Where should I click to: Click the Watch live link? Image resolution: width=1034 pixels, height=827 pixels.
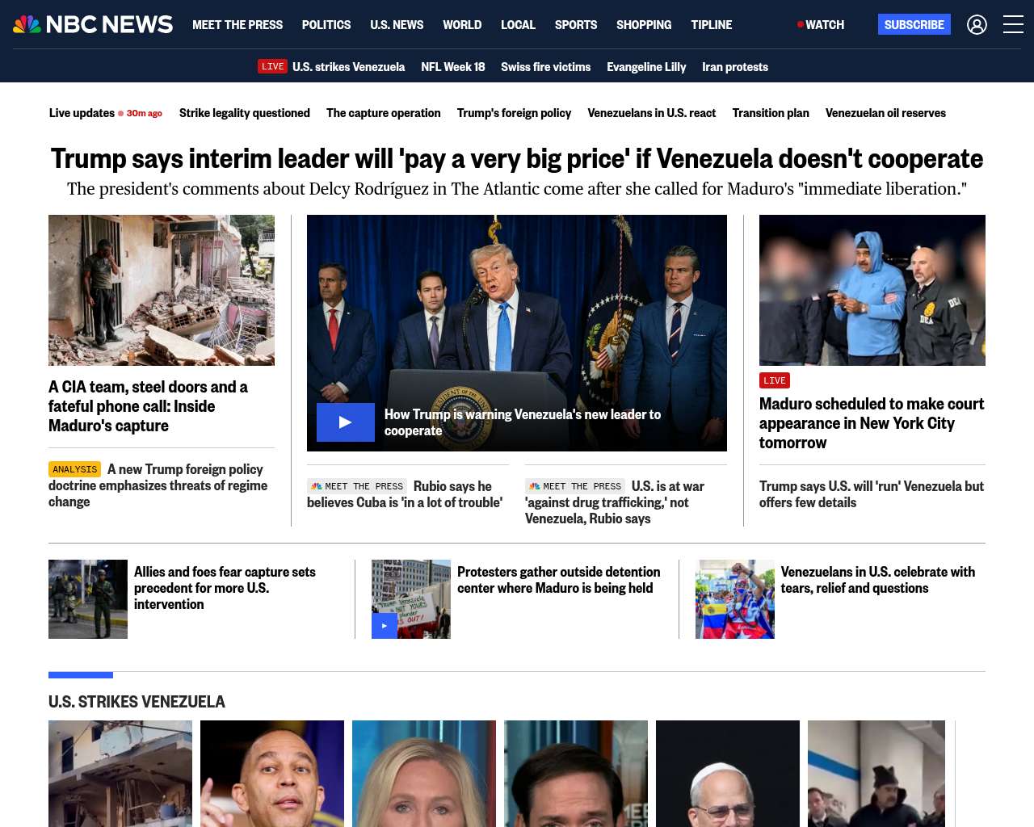[x=821, y=25]
